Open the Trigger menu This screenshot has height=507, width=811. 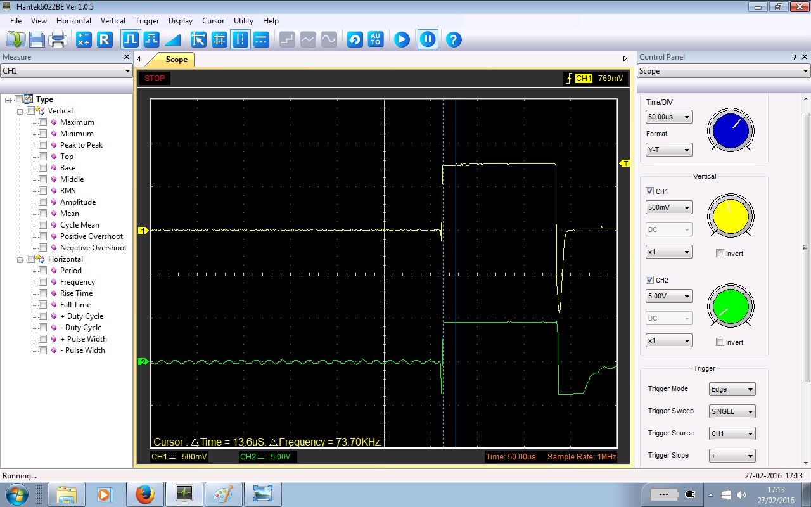[x=146, y=21]
